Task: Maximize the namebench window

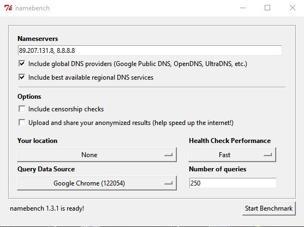Action: pyautogui.click(x=267, y=8)
